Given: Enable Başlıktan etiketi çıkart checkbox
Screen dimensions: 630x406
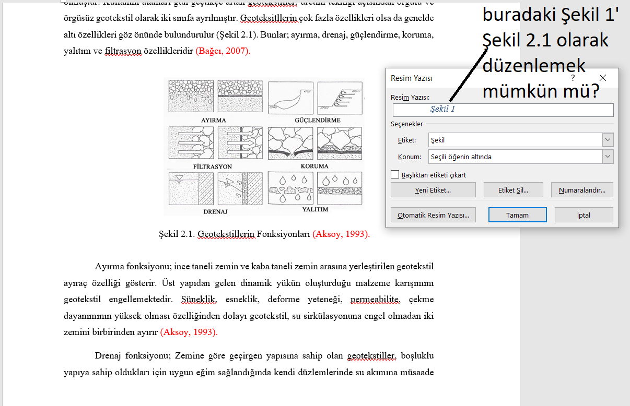Looking at the screenshot, I should click(395, 175).
